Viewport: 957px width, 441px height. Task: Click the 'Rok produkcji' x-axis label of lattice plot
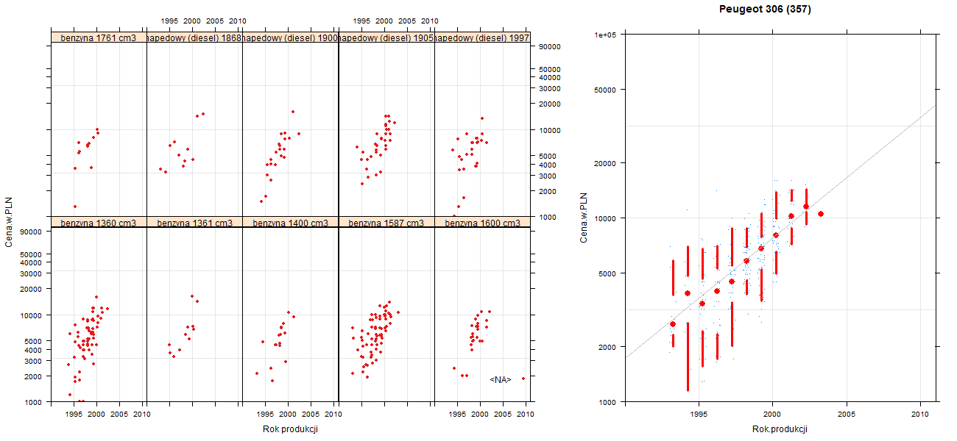(x=290, y=429)
